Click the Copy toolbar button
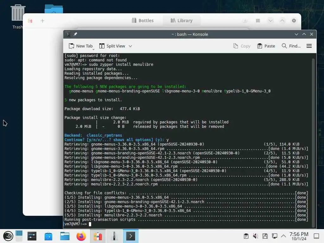 [x=242, y=46]
